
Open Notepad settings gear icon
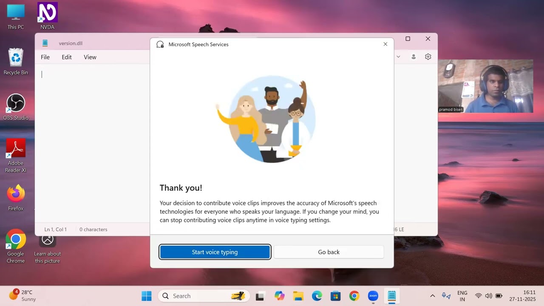coord(428,57)
